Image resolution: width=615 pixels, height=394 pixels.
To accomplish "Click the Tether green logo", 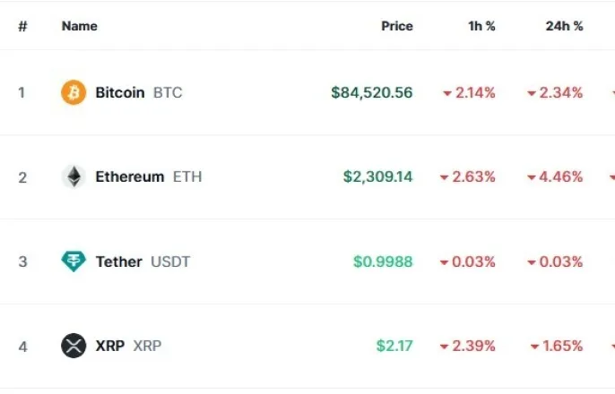I will [74, 261].
